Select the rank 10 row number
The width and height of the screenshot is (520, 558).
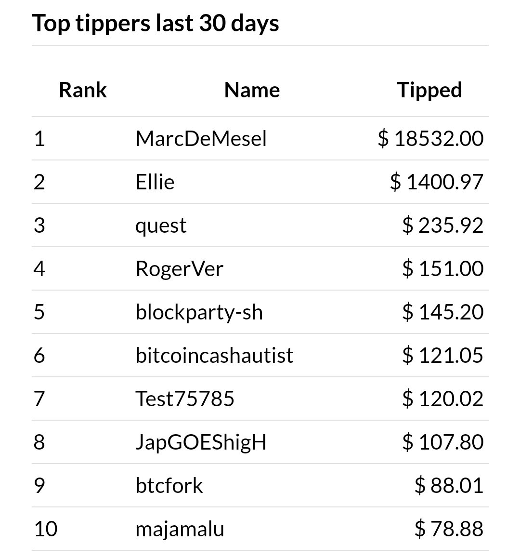coord(46,529)
